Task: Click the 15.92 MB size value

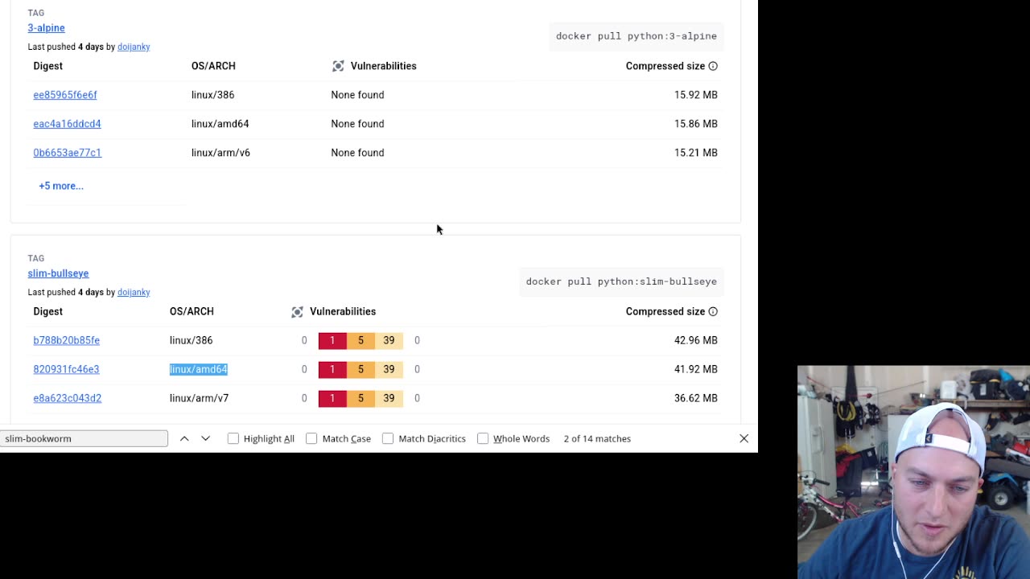Action: pos(695,95)
